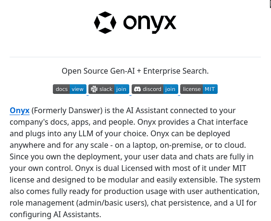Screen dimensions: 271x221
Task: Click the gray "license" text on badge
Action: point(192,89)
